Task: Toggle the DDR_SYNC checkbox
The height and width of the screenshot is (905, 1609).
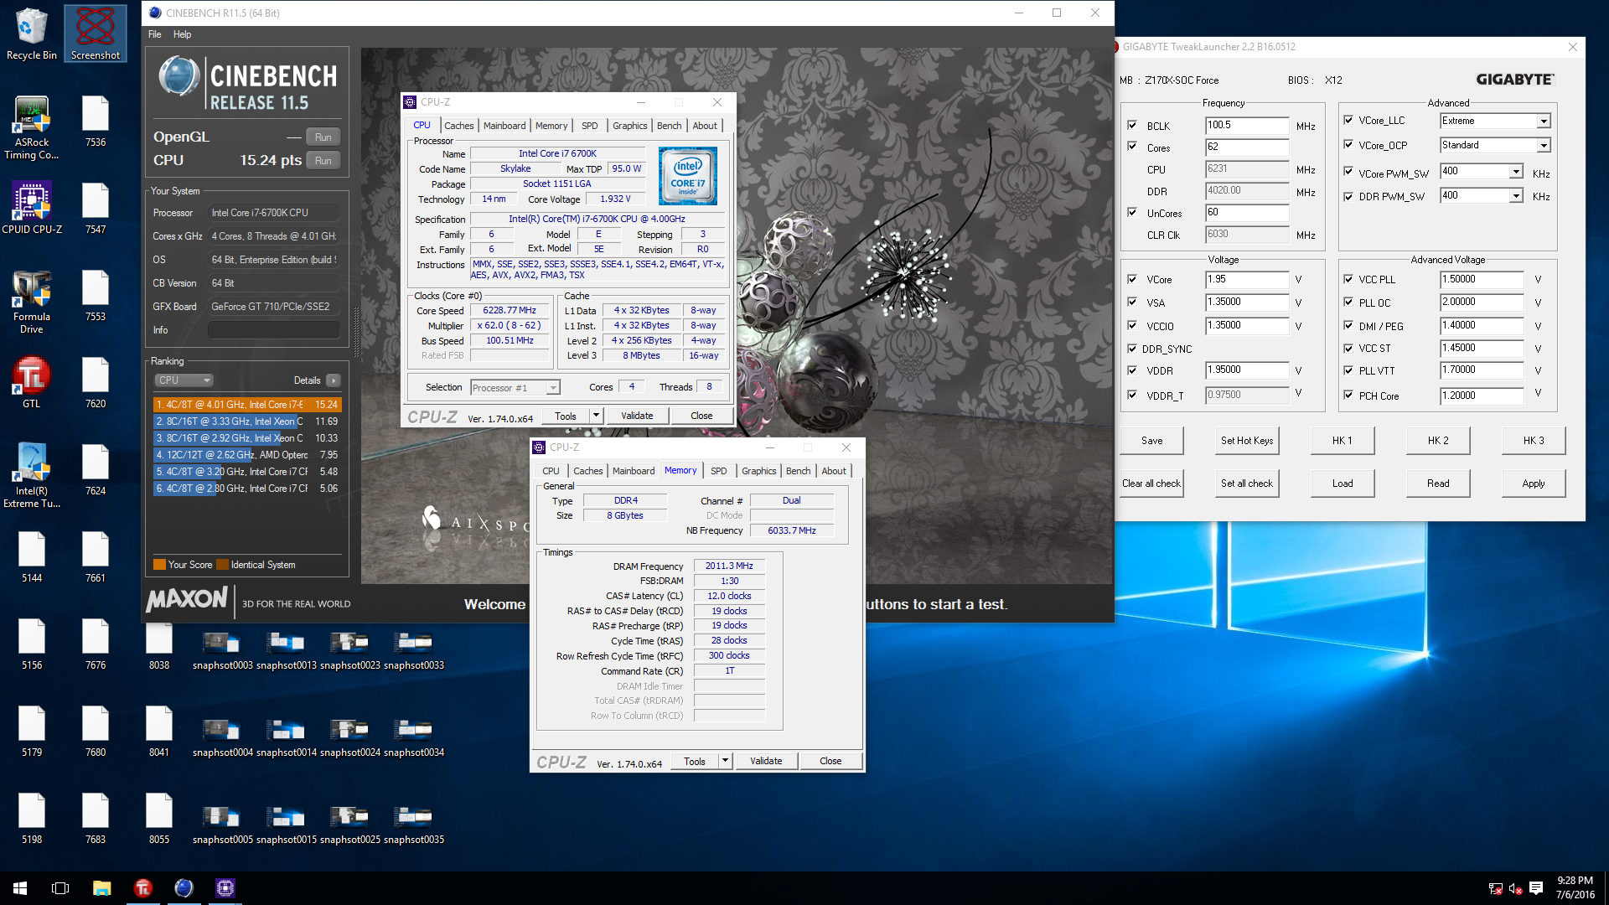Action: (x=1132, y=348)
